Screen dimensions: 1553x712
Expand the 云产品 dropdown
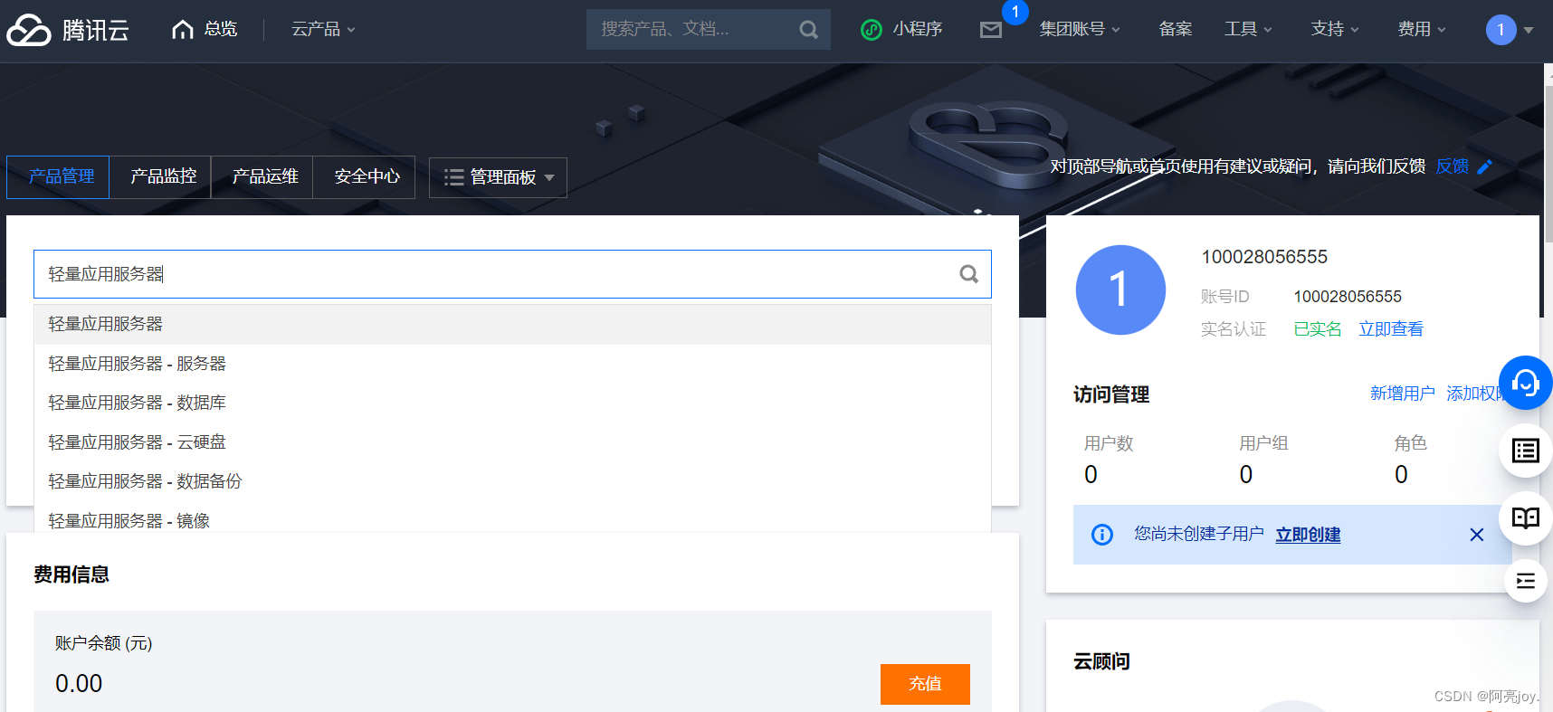tap(323, 30)
